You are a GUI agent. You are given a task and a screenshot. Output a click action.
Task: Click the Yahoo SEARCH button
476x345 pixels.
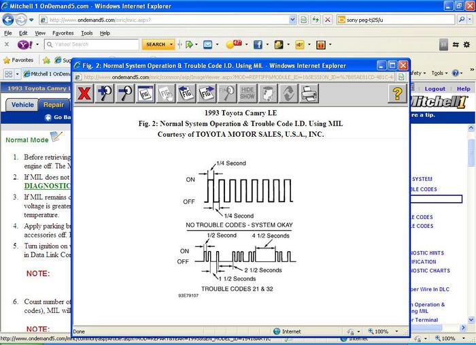tap(156, 45)
